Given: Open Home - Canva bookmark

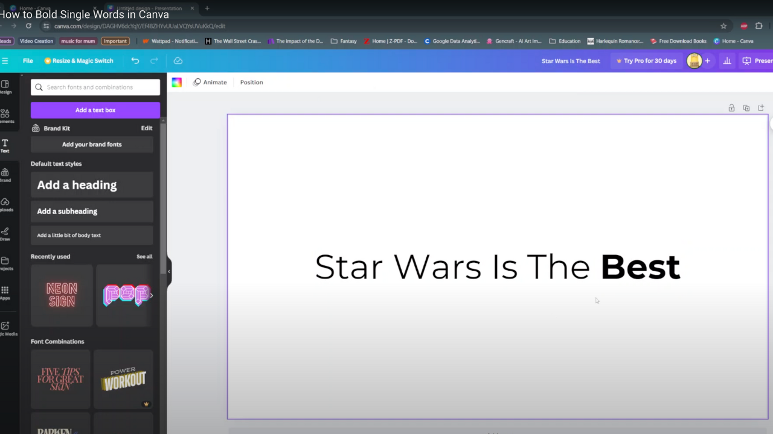Looking at the screenshot, I should (x=734, y=41).
